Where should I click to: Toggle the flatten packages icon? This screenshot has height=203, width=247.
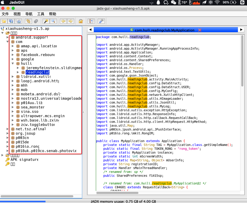coord(36,21)
